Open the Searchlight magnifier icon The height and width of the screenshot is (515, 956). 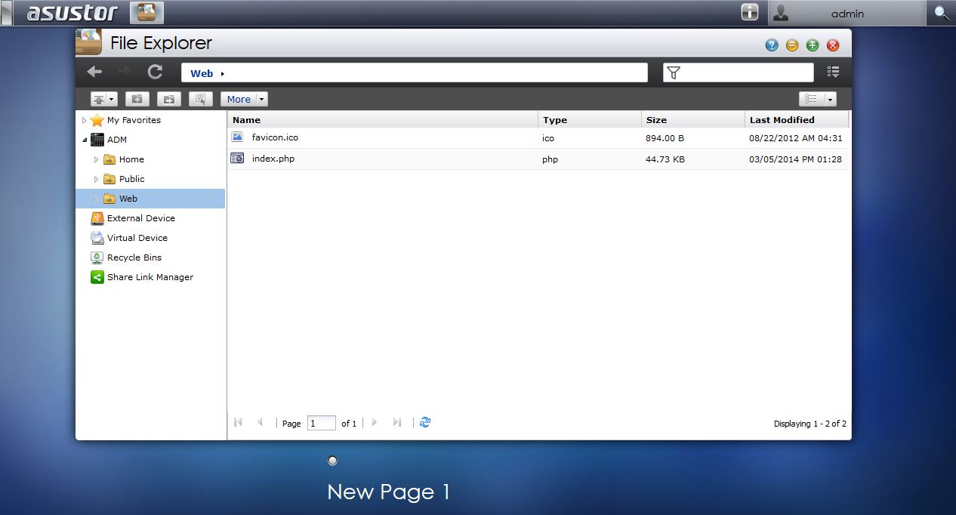click(x=941, y=13)
